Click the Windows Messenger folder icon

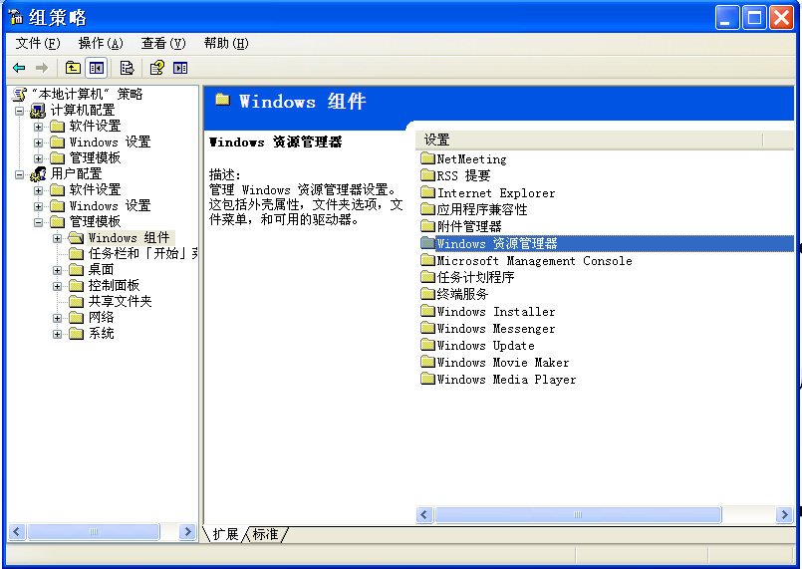click(x=427, y=328)
